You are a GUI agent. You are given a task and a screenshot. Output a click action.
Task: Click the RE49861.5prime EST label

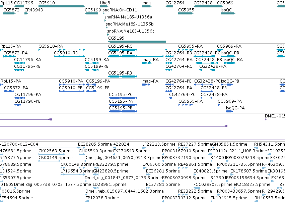pos(195,165)
